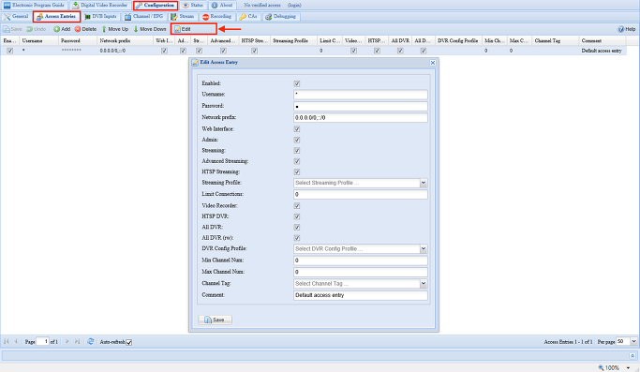Open the Recording sub-tab
This screenshot has width=640, height=372.
coord(216,16)
